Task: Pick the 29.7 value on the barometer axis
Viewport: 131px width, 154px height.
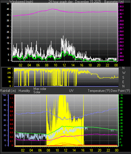Action: click(x=121, y=28)
